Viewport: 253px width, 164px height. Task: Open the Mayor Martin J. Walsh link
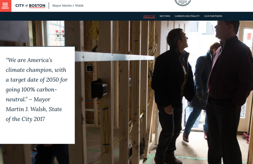click(68, 6)
